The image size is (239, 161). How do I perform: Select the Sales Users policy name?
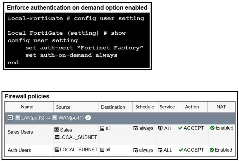click(x=20, y=132)
